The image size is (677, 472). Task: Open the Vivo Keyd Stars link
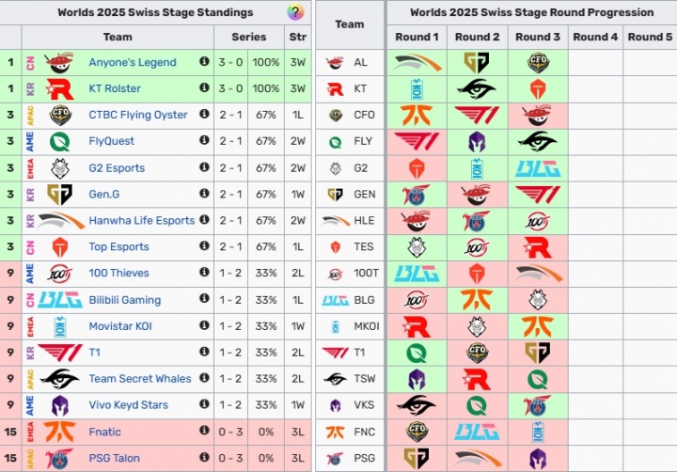128,405
